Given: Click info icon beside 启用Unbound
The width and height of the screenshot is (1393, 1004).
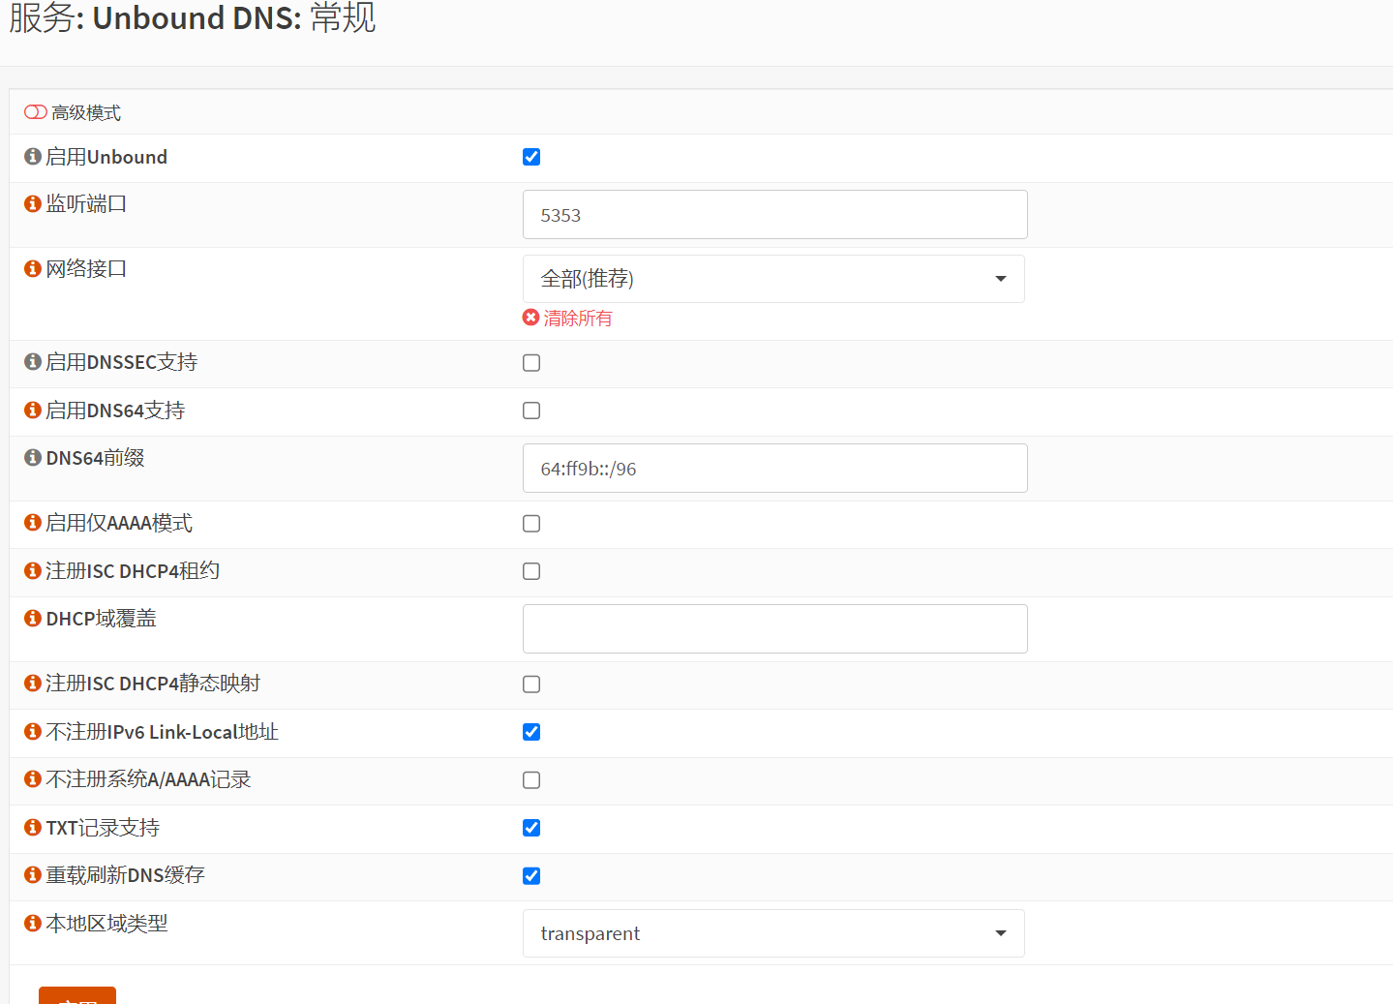Looking at the screenshot, I should tap(33, 157).
